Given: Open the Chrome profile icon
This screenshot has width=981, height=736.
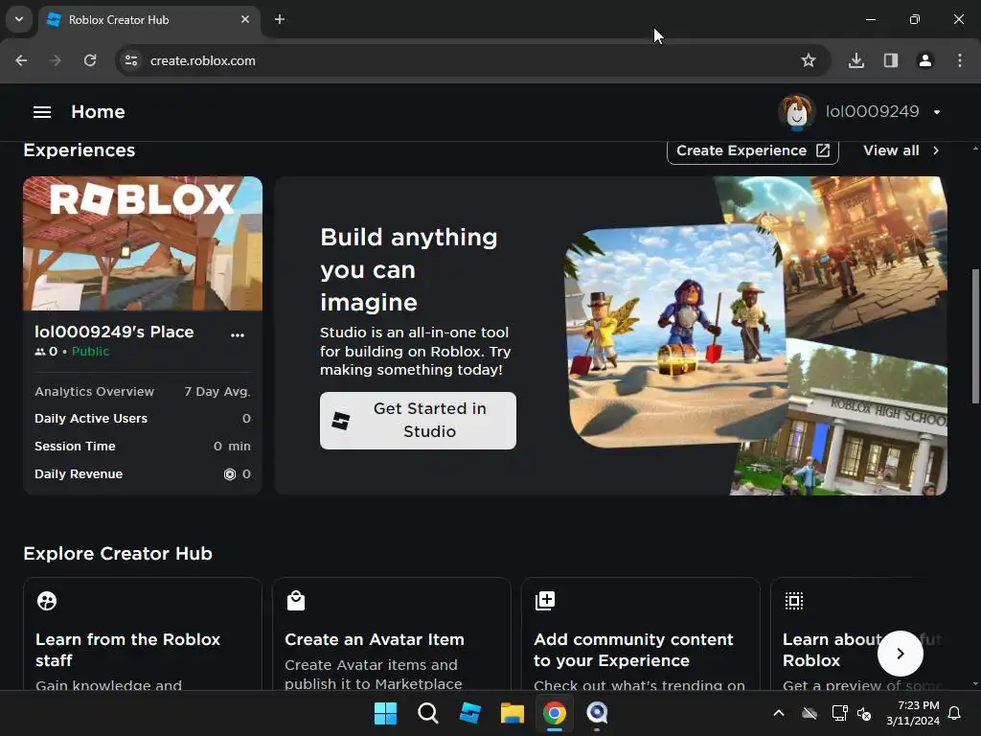Looking at the screenshot, I should click(925, 60).
